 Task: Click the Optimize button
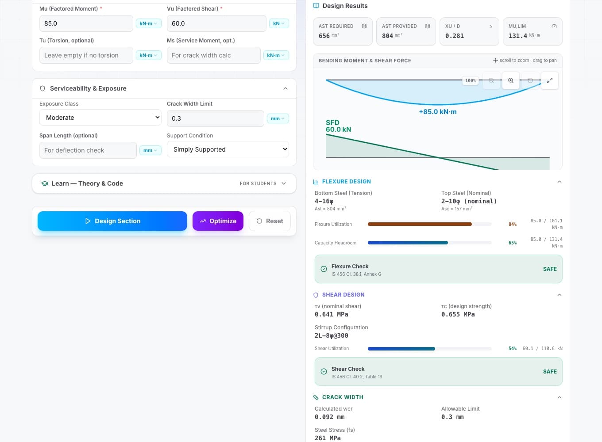pyautogui.click(x=218, y=221)
